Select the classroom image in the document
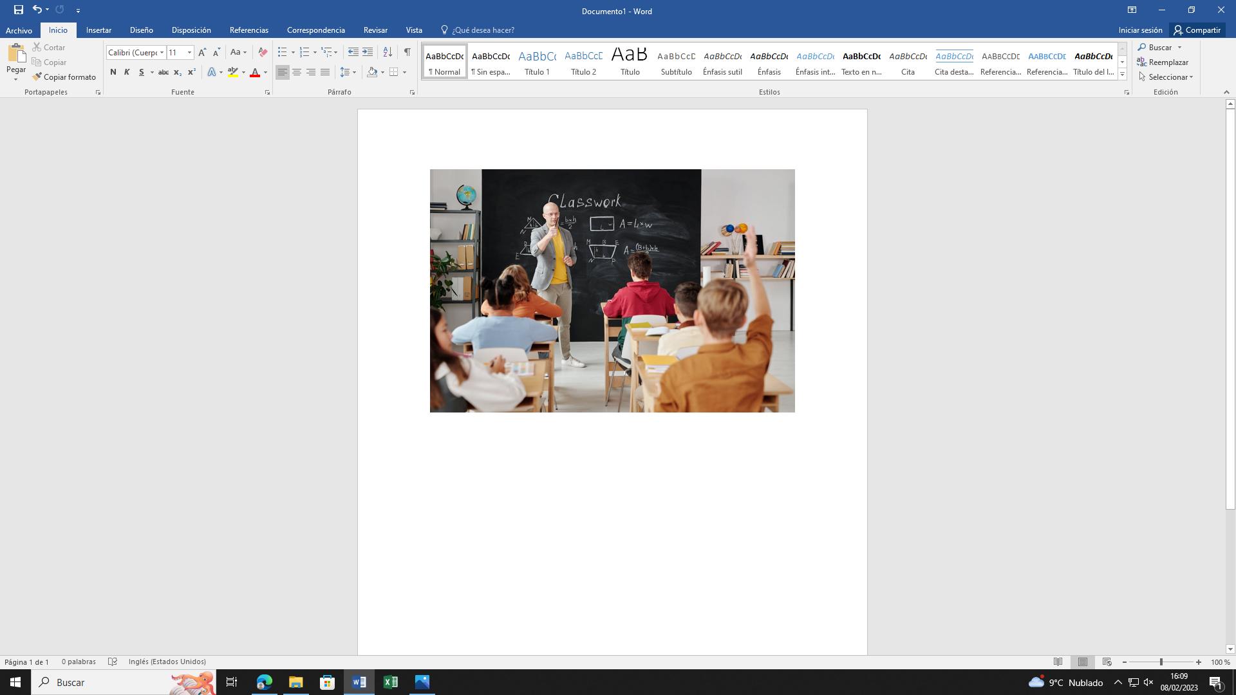1236x695 pixels. click(612, 291)
